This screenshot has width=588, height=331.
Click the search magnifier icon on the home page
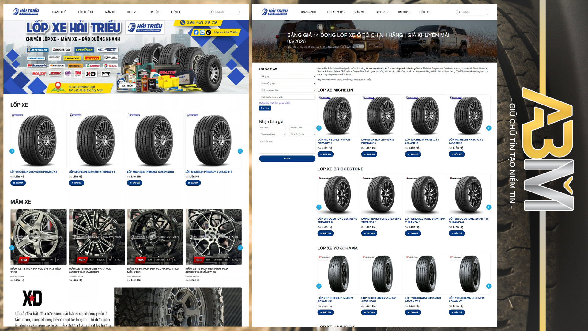click(213, 12)
